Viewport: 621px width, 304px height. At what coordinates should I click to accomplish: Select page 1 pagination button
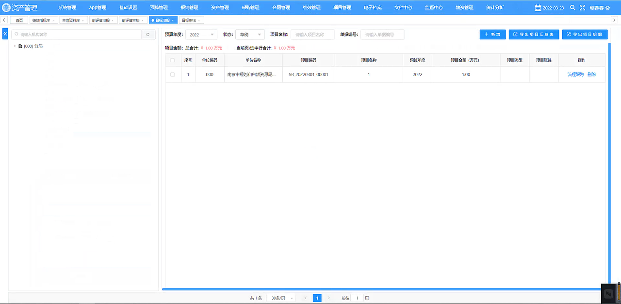[317, 298]
